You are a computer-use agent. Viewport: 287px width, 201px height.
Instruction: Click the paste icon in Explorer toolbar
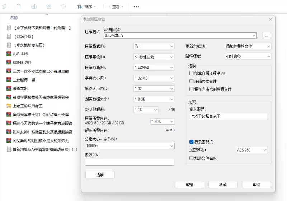point(19,6)
